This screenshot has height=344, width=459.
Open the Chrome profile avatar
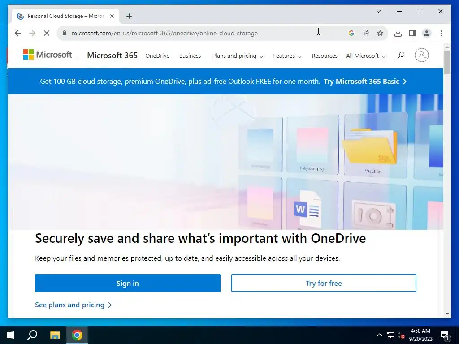(x=427, y=33)
